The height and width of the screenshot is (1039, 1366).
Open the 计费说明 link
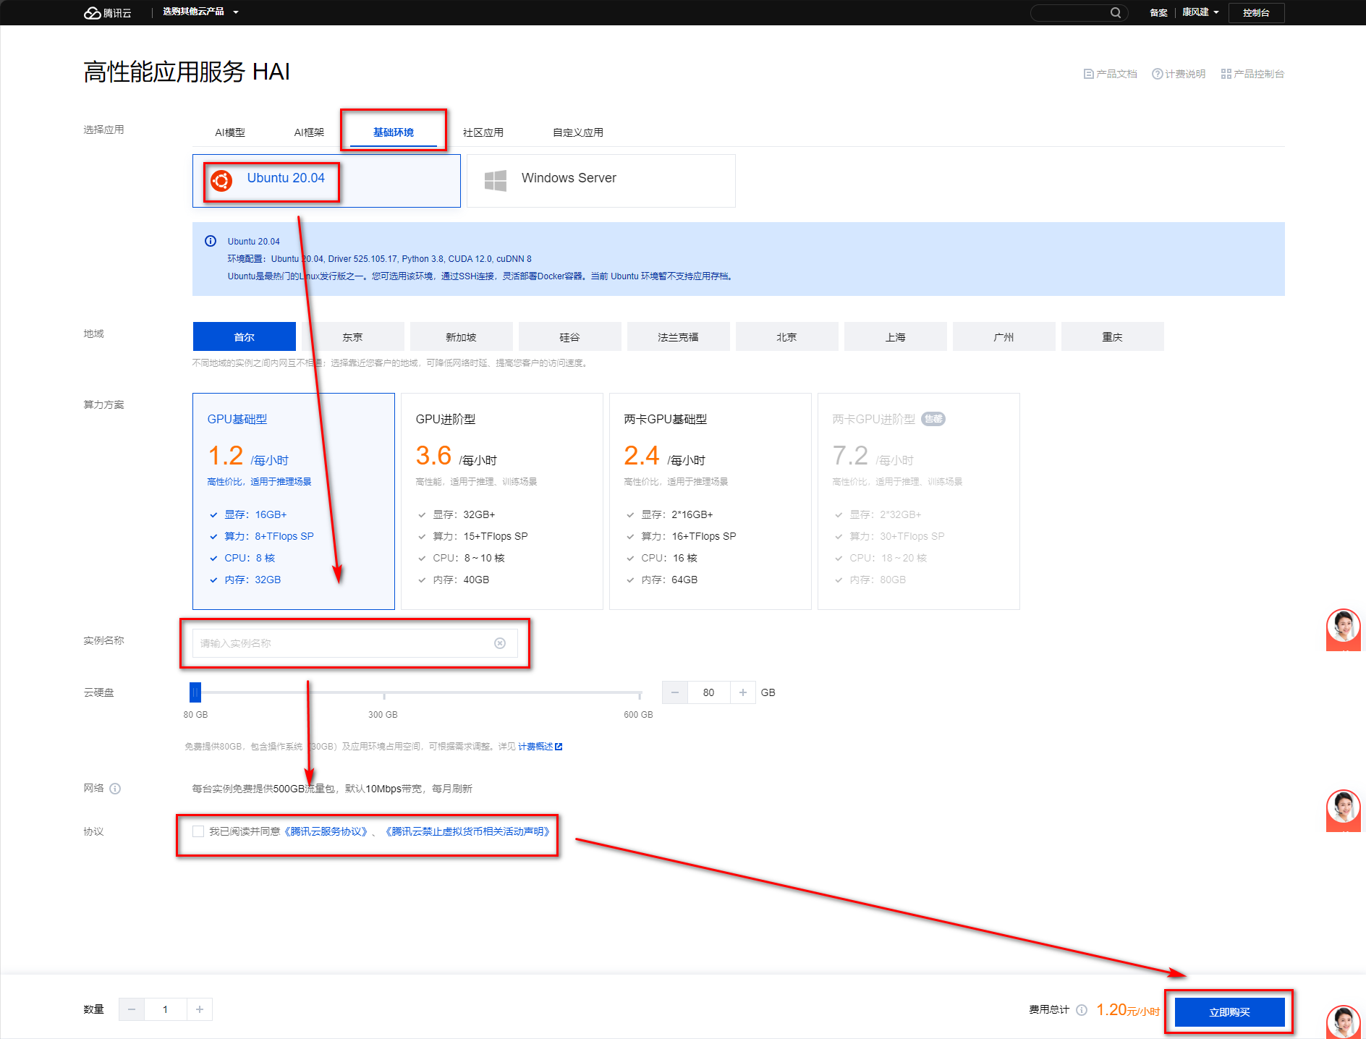pyautogui.click(x=1179, y=74)
